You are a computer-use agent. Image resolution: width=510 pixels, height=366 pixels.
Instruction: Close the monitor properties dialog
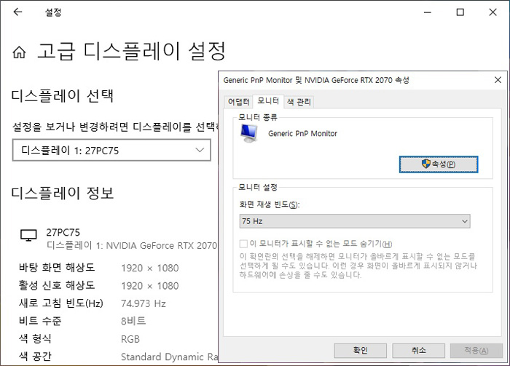[498, 80]
